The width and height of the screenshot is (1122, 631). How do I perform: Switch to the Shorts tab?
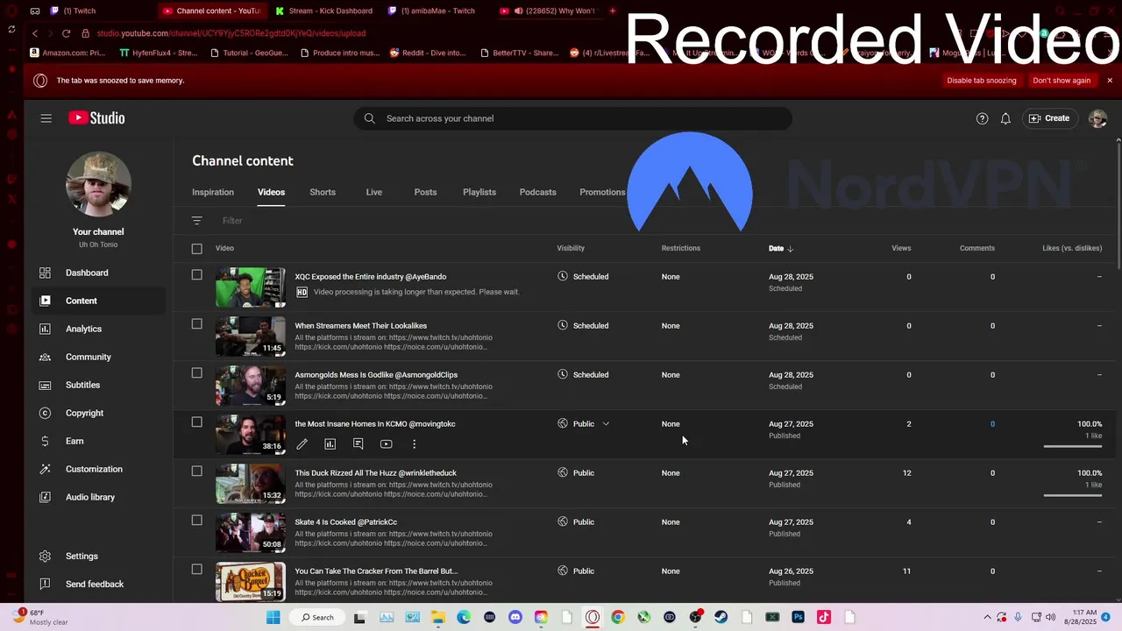point(323,192)
